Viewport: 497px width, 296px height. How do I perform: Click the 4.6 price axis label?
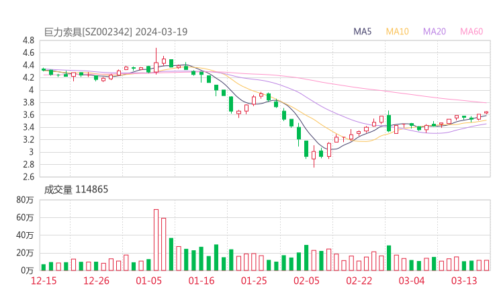[28, 52]
